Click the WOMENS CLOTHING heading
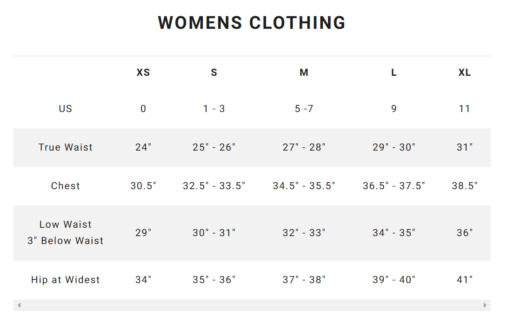This screenshot has height=317, width=507. [x=252, y=23]
